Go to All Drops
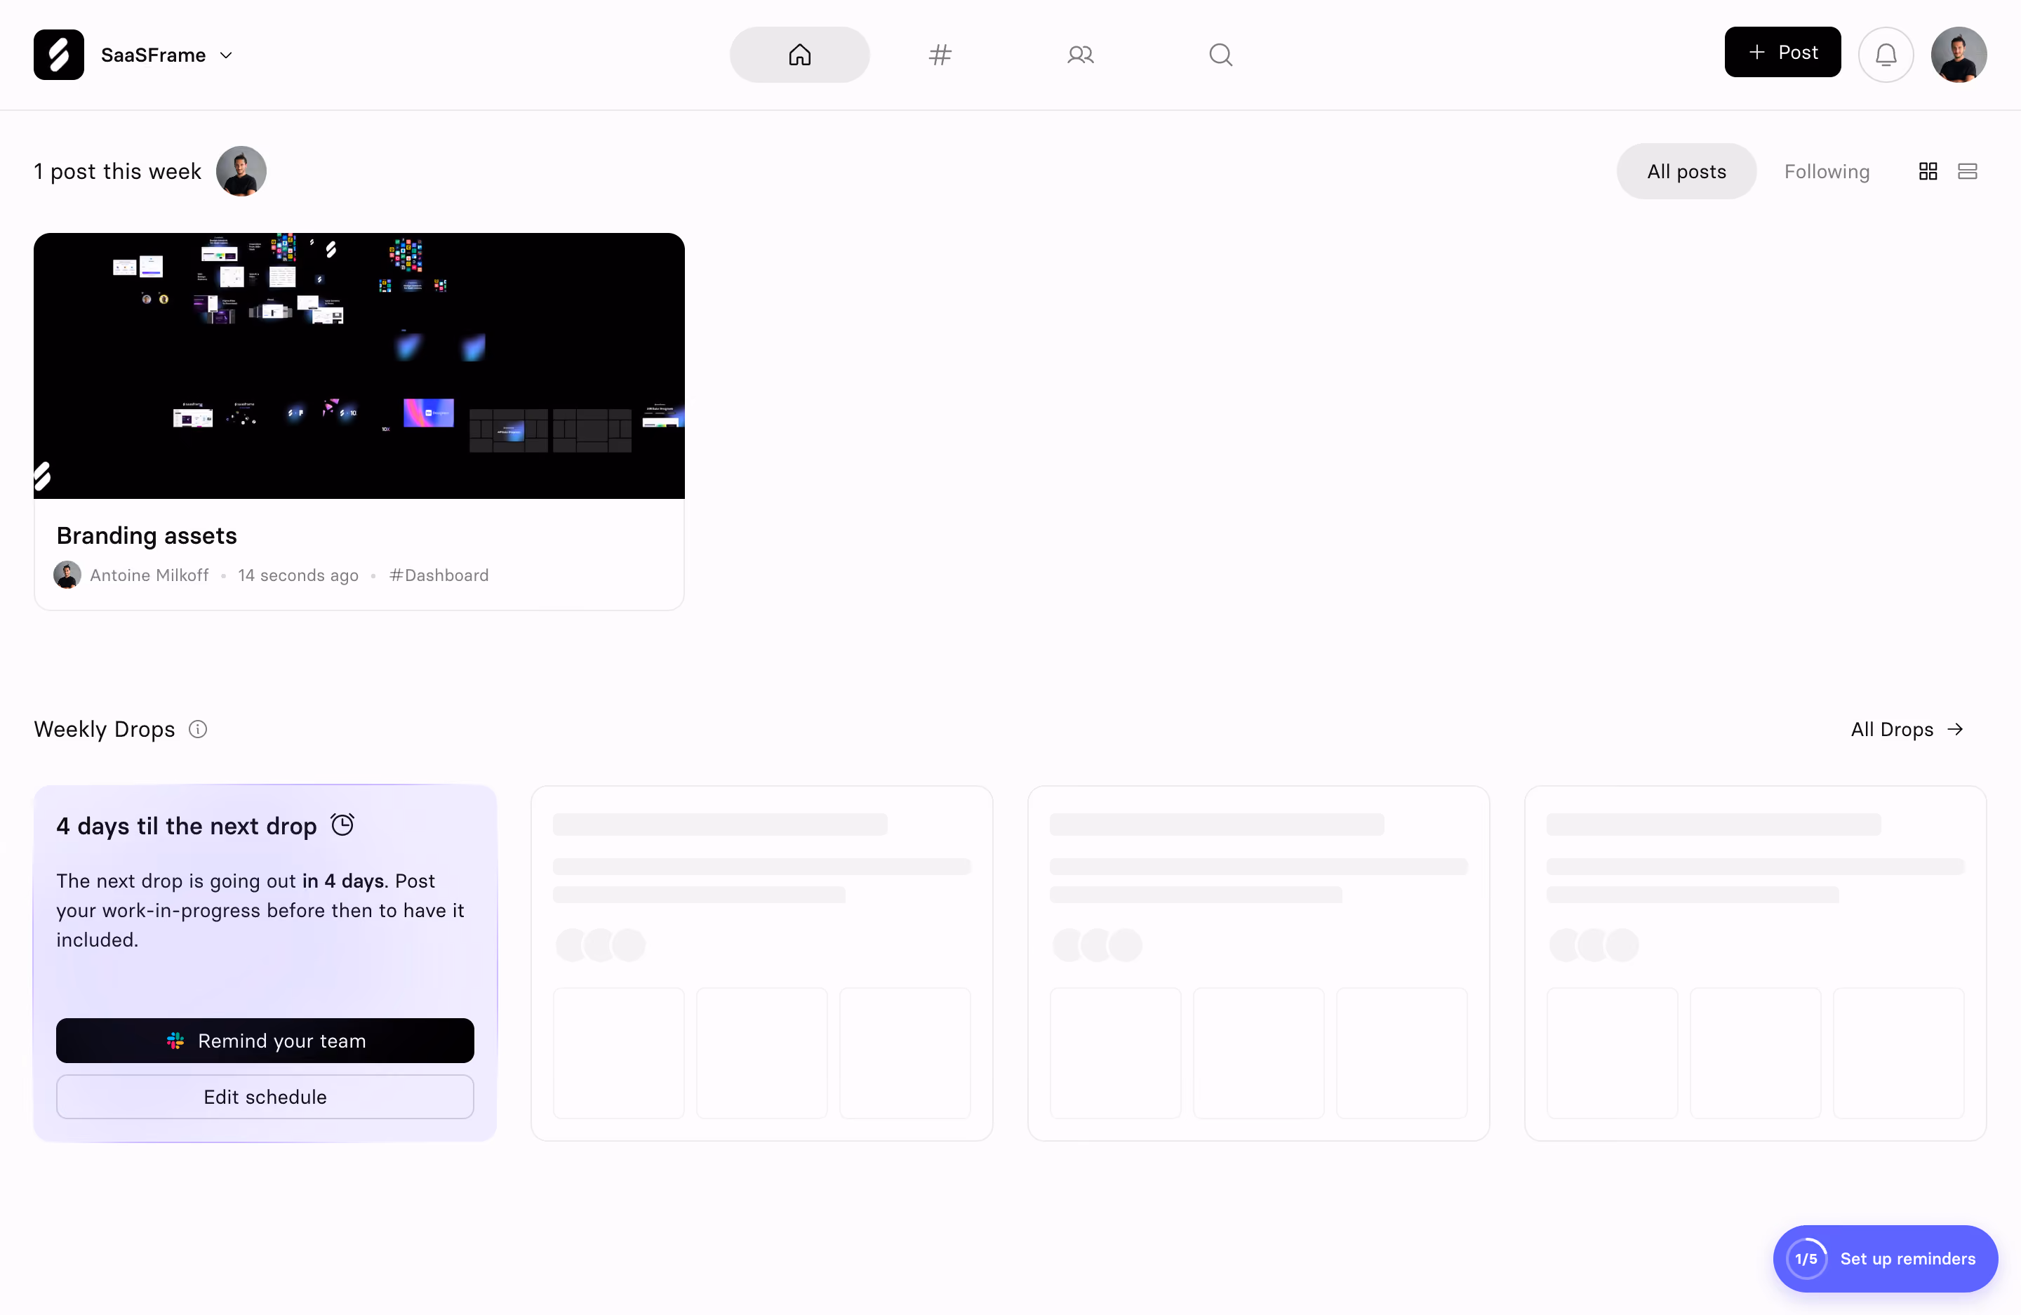Screen dimensions: 2021x1315 [x=1907, y=729]
